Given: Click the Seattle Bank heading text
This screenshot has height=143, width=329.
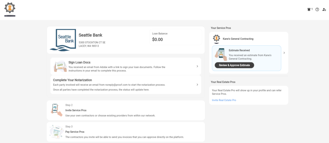Looking at the screenshot, I should (90, 35).
